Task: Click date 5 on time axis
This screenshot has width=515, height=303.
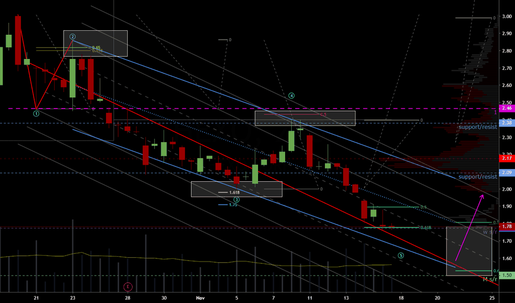Action: click(237, 297)
